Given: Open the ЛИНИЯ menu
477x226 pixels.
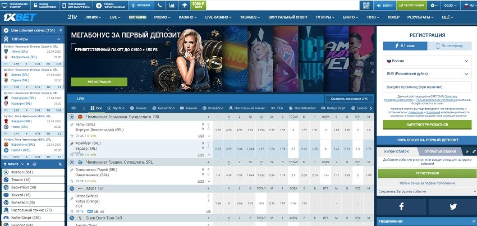Looking at the screenshot, I should click(x=93, y=17).
